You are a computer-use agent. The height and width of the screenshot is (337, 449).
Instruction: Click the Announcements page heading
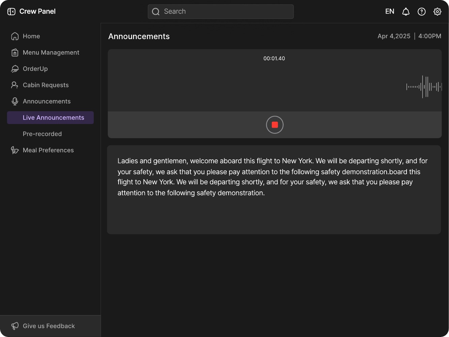pos(139,36)
